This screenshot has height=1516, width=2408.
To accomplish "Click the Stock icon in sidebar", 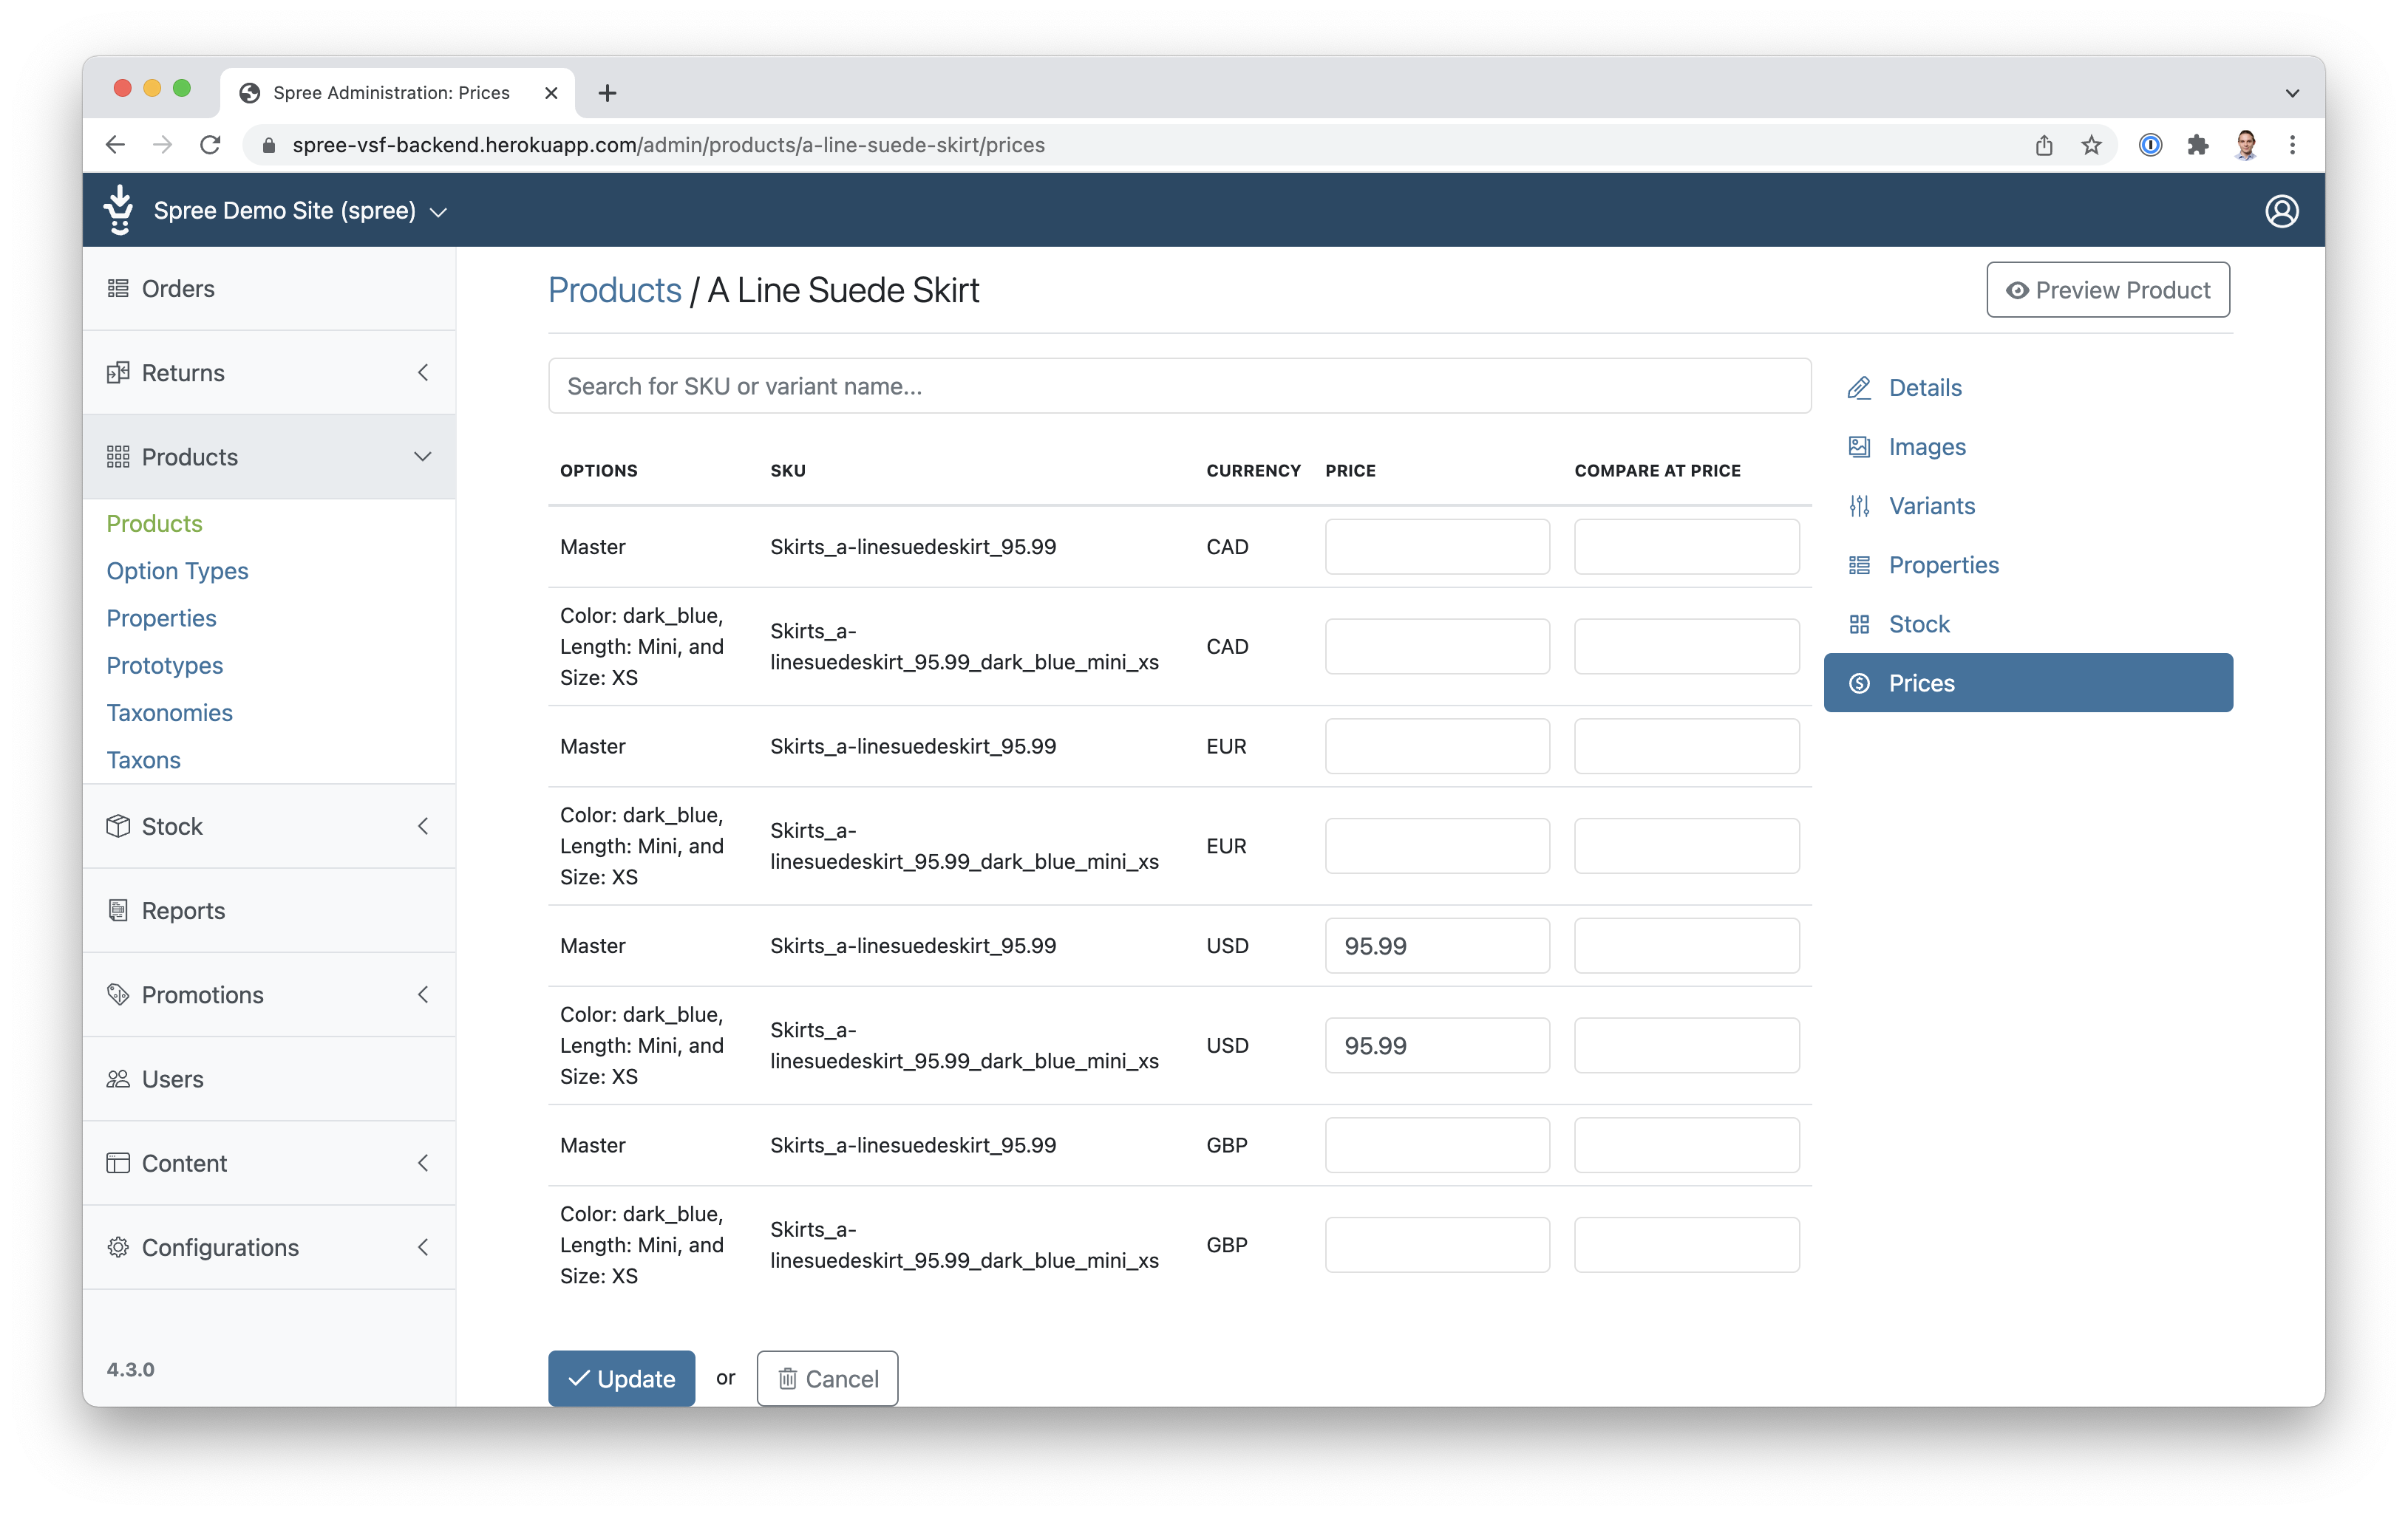I will click(x=1861, y=624).
